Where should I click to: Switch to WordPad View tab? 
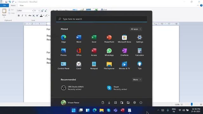[22, 5]
